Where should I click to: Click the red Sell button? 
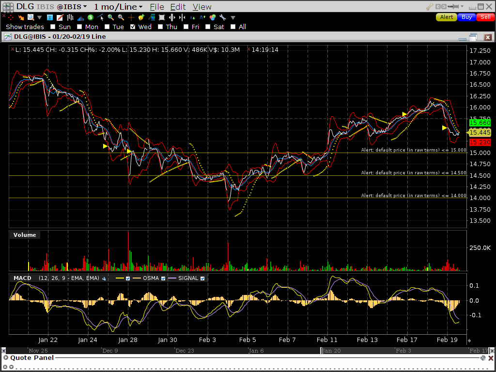(485, 17)
